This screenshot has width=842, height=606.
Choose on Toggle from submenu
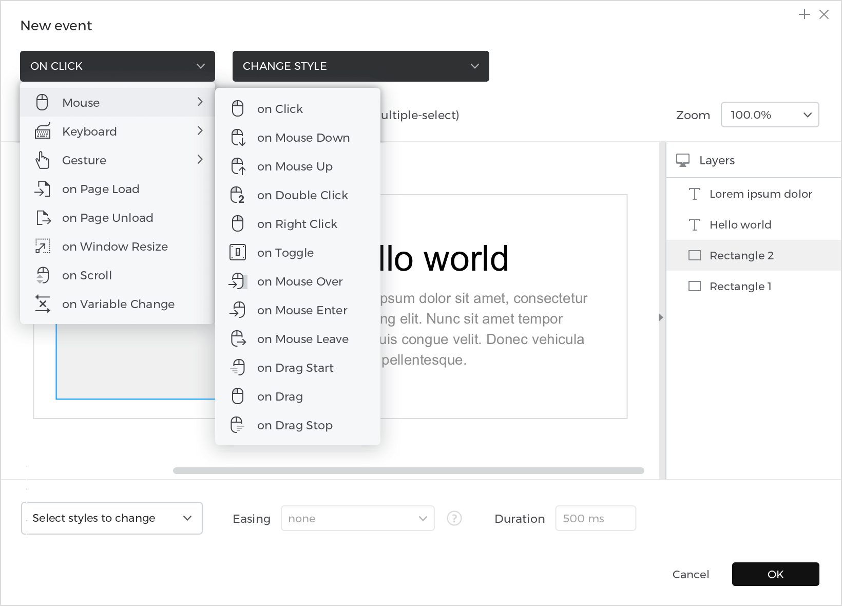coord(298,253)
